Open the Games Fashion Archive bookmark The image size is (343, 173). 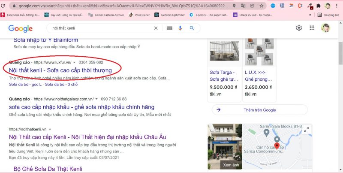click(106, 15)
